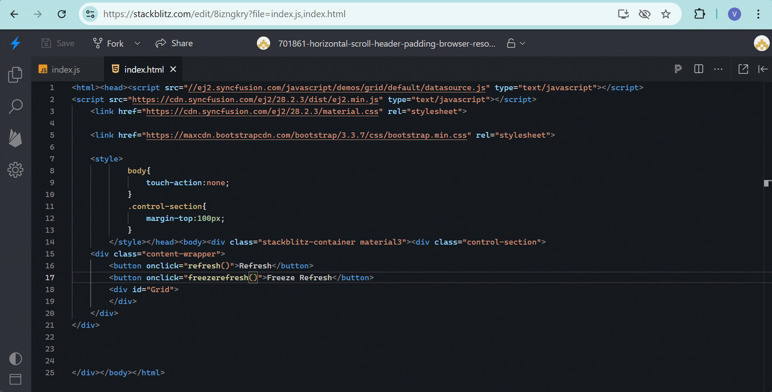
Task: Go forward in browser history
Action: point(38,14)
